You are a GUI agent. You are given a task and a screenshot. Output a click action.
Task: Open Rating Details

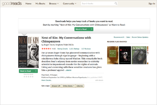[x=63, y=49]
